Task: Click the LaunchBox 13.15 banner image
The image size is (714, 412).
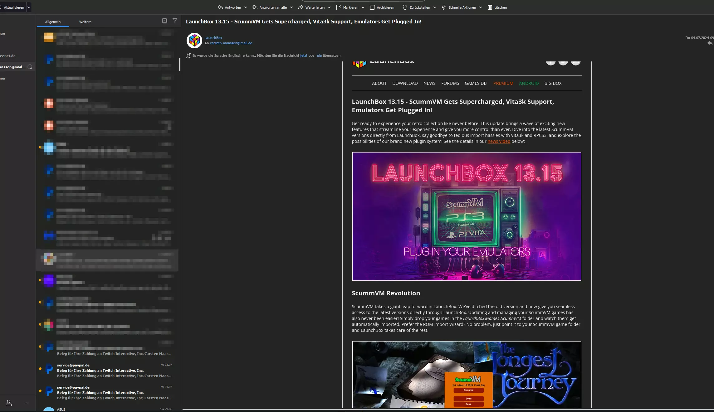Action: click(467, 216)
